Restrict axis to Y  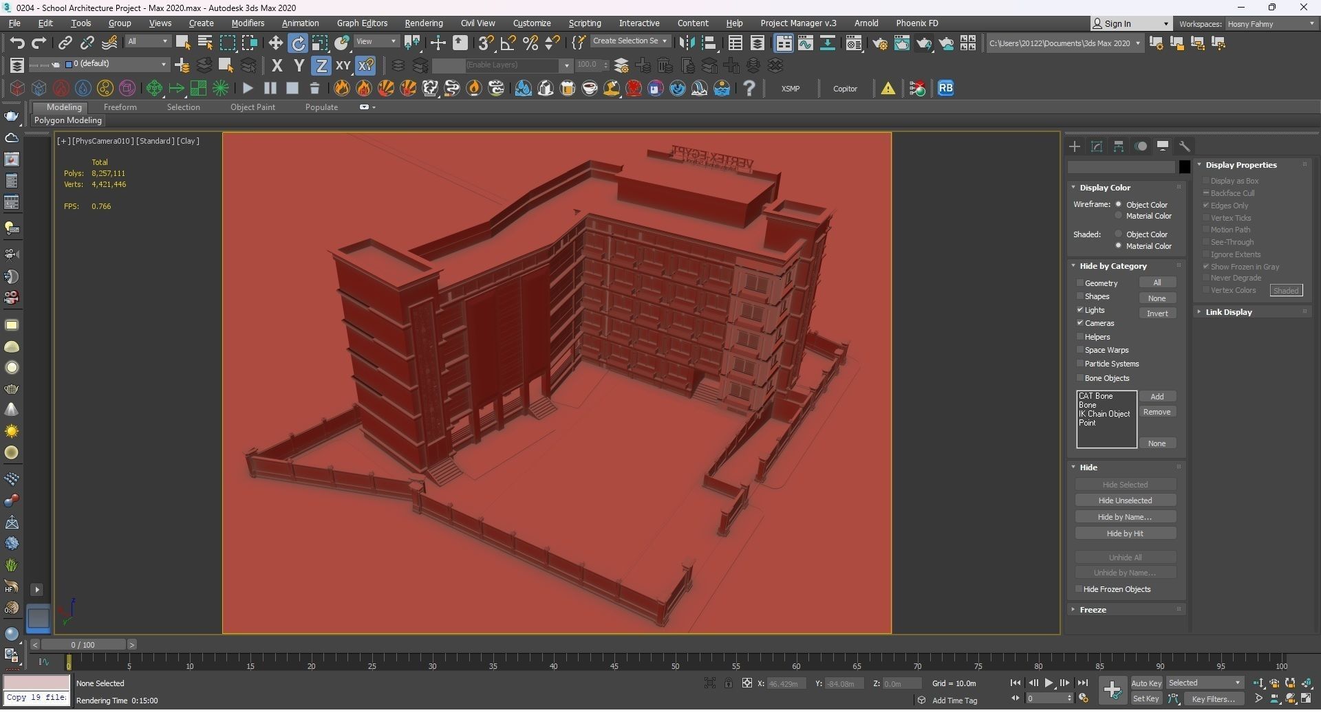[x=299, y=65]
